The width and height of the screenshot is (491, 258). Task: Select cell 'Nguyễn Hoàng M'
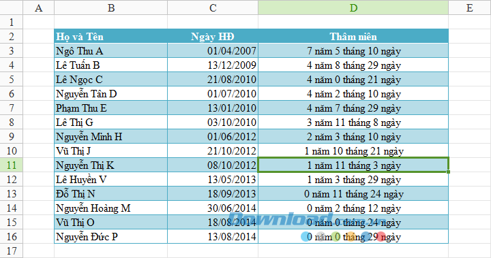(111, 208)
